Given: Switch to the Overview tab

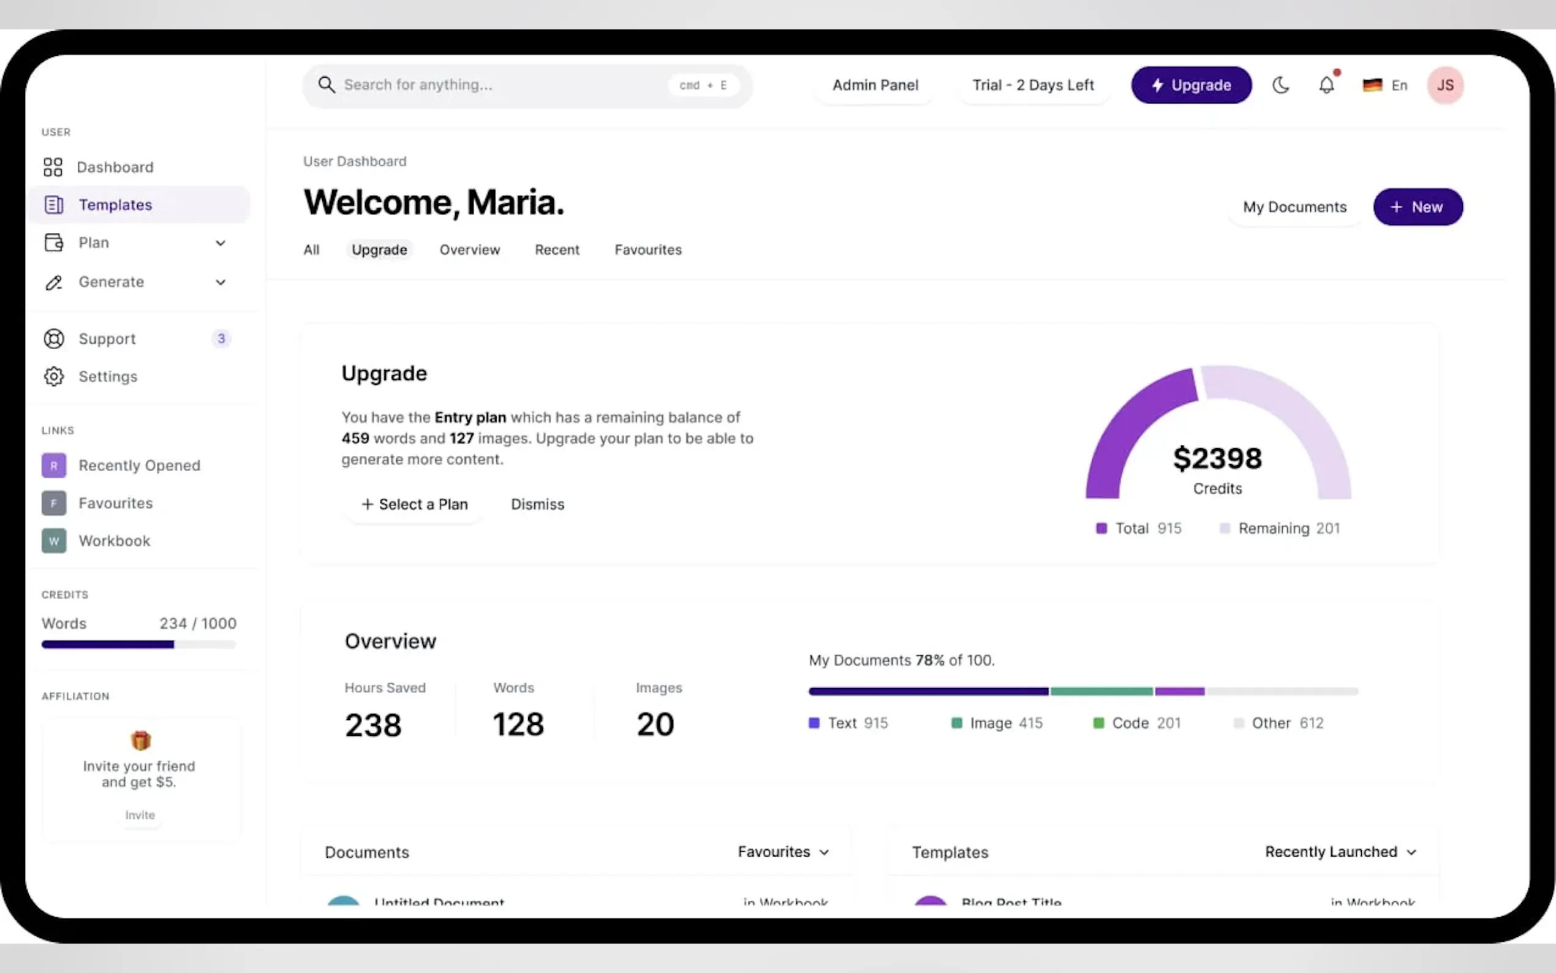Looking at the screenshot, I should pyautogui.click(x=470, y=250).
